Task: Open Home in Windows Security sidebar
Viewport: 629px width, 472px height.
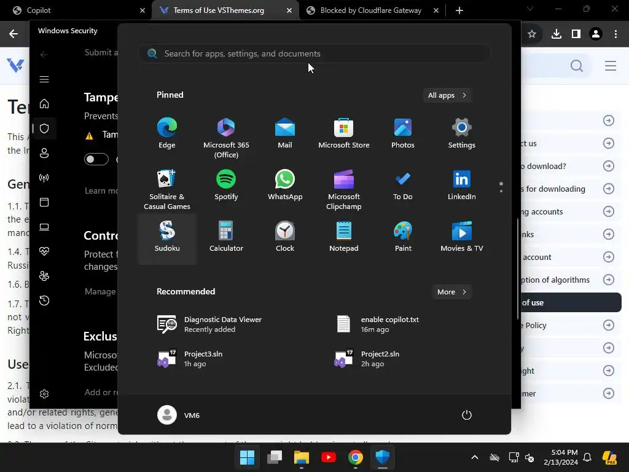Action: 44,104
